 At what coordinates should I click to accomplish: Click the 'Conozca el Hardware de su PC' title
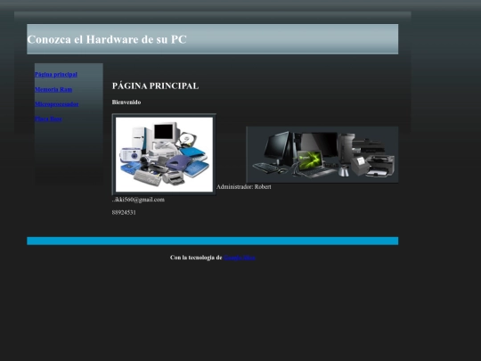pos(107,39)
